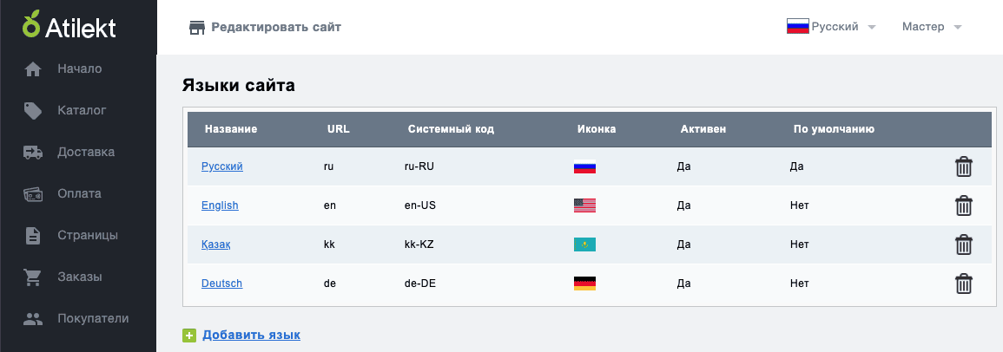Click the Каталог tag icon
The image size is (1003, 352).
click(33, 110)
